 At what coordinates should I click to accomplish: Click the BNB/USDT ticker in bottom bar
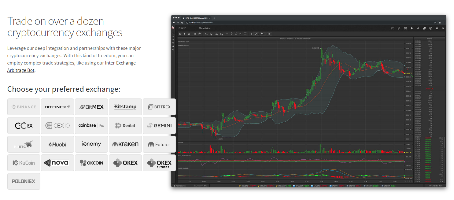coord(283,186)
